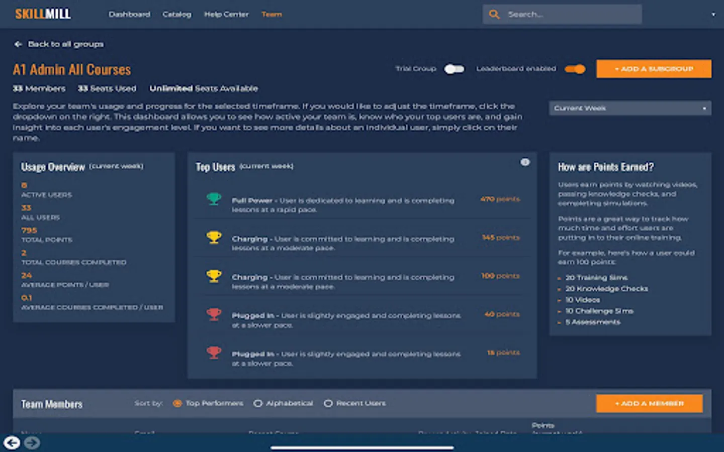Click the 470 points value
Screen dimensions: 724x452
500,199
